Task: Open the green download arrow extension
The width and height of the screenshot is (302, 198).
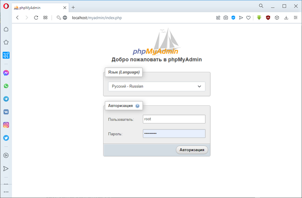Action: [x=259, y=18]
